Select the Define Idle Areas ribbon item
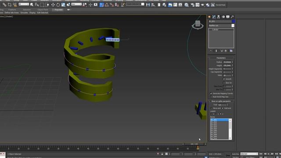The image size is (281, 158). coord(12,13)
